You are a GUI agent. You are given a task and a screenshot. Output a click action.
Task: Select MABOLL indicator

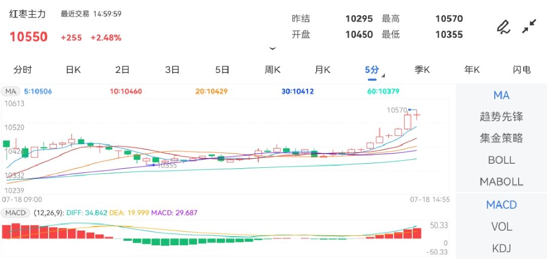click(501, 181)
